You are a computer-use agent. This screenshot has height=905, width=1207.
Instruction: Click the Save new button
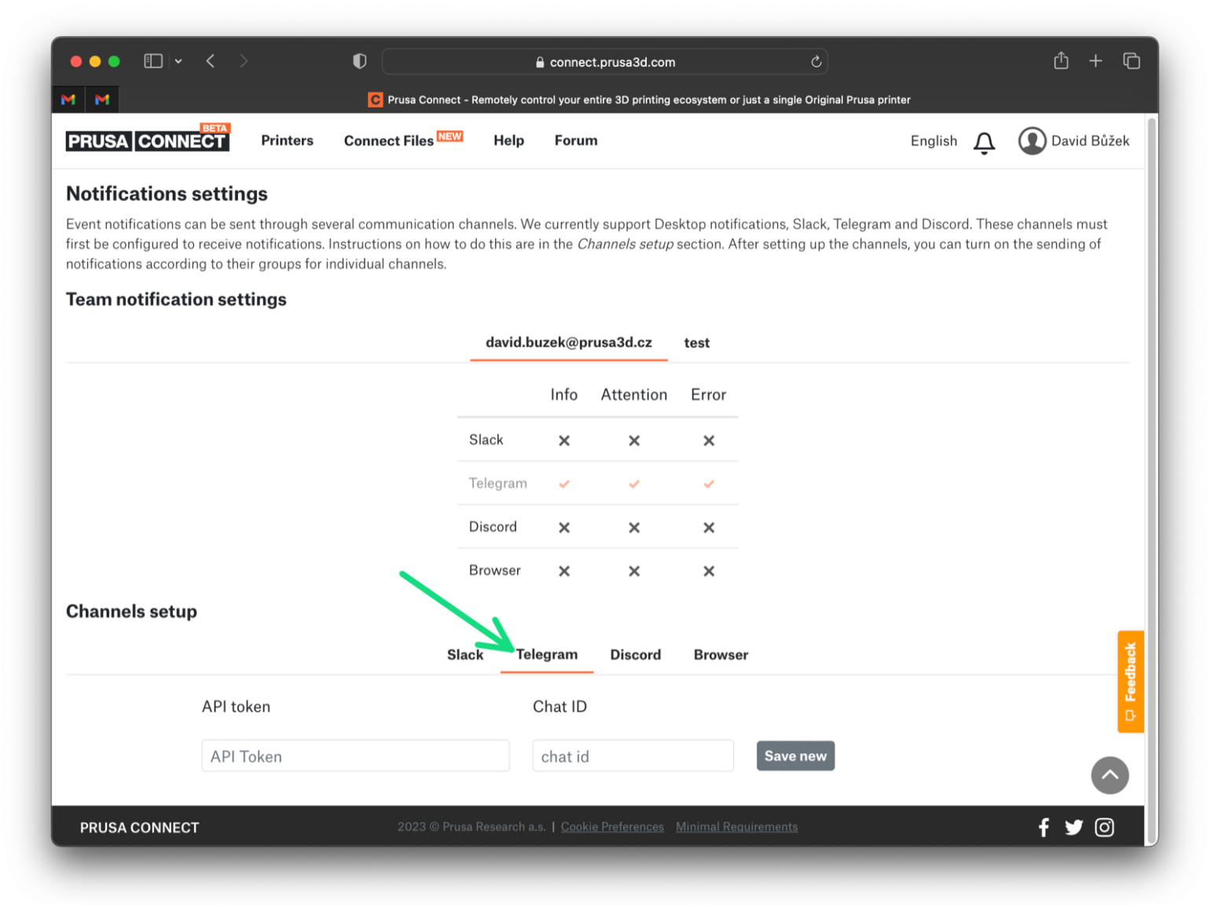coord(795,756)
